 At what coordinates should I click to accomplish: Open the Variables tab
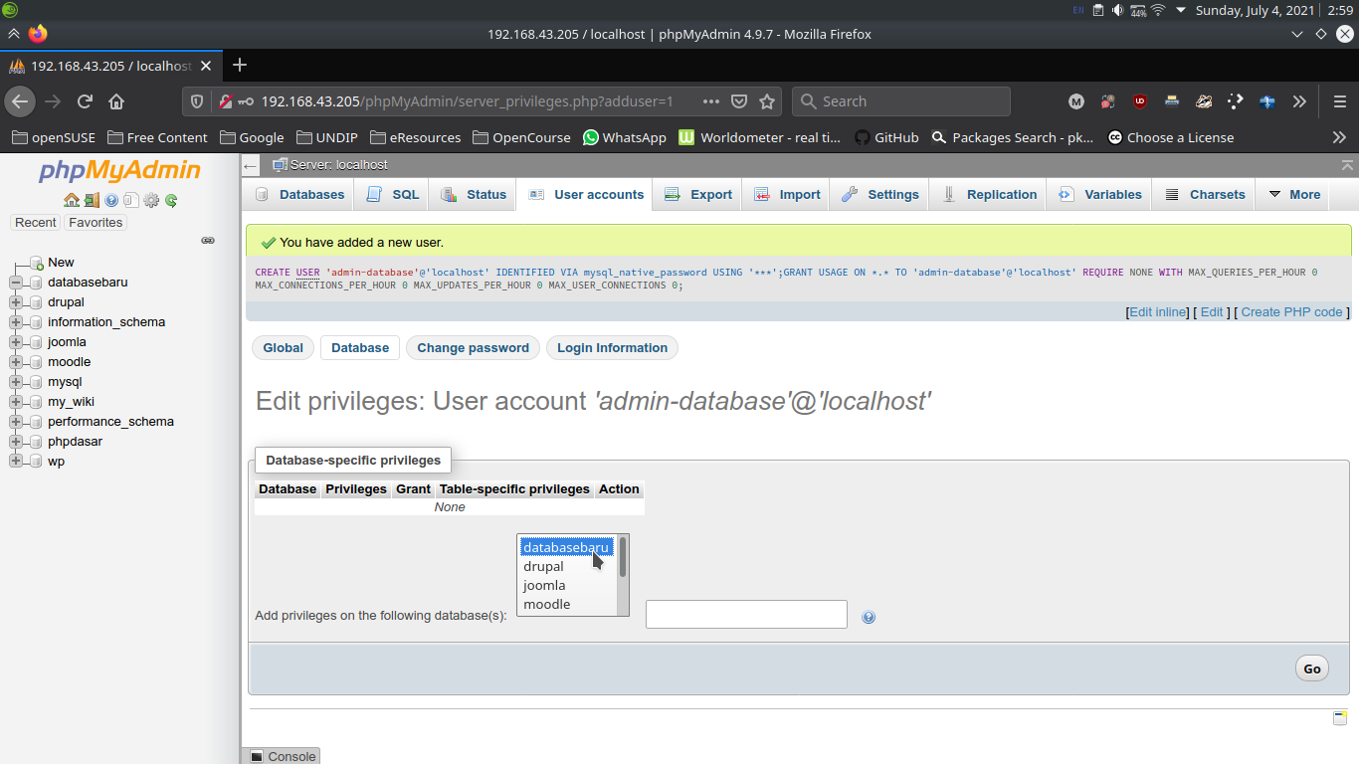point(1100,195)
